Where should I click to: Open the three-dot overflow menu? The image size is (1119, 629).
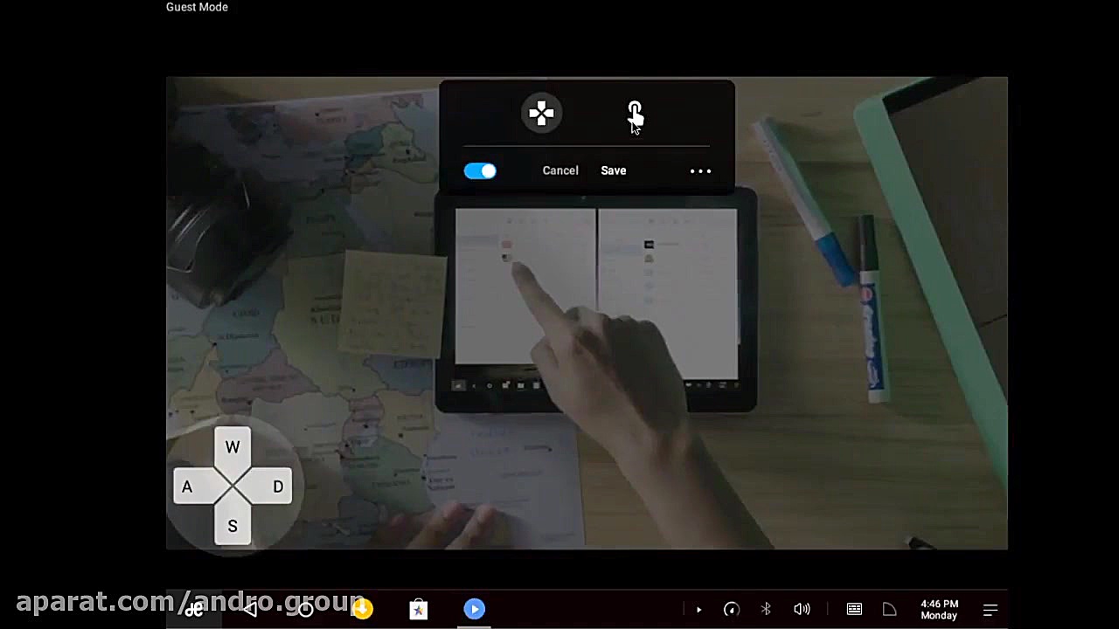tap(699, 170)
